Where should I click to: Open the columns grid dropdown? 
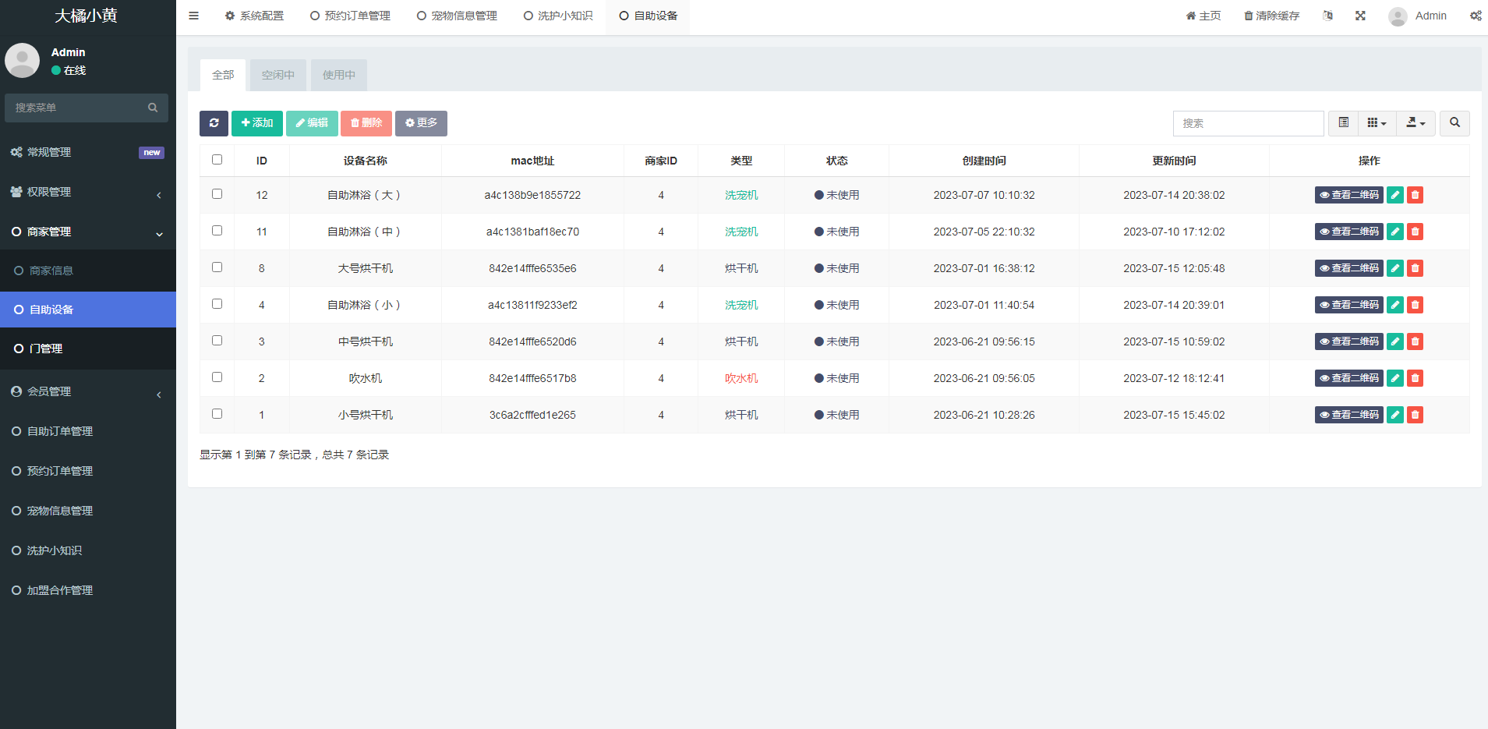point(1377,123)
